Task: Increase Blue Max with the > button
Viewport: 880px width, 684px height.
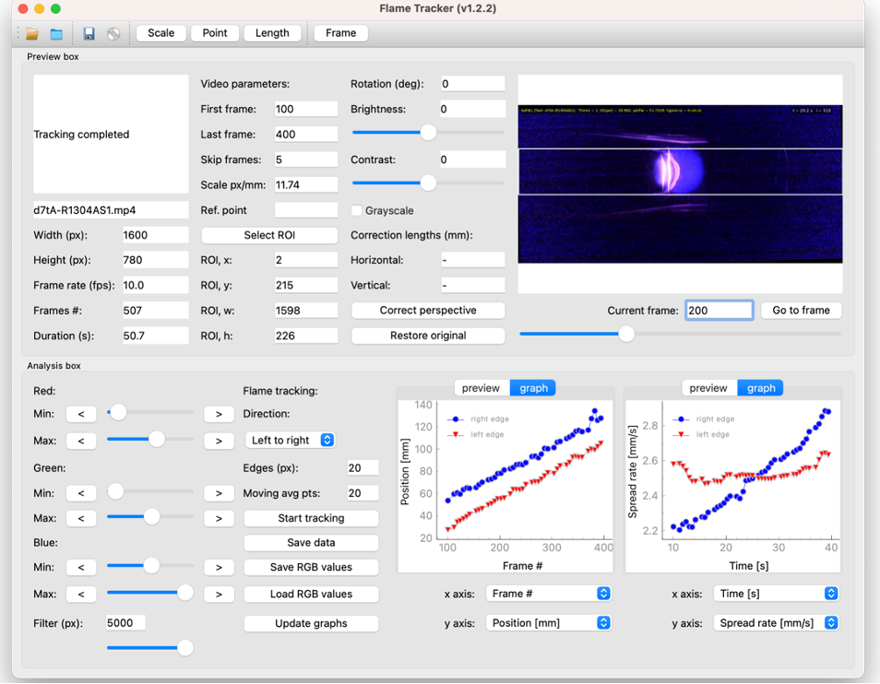Action: click(x=219, y=595)
